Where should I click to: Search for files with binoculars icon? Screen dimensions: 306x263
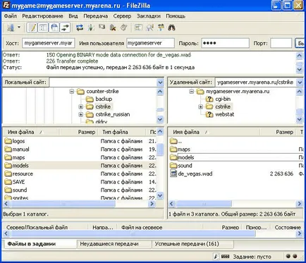tap(172, 27)
